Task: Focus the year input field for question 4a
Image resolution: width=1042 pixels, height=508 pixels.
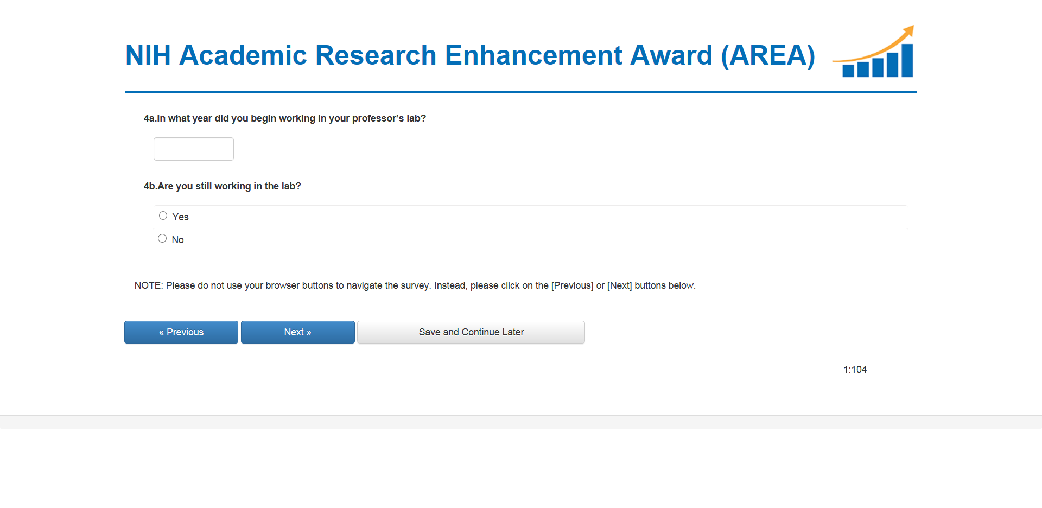Action: (194, 149)
